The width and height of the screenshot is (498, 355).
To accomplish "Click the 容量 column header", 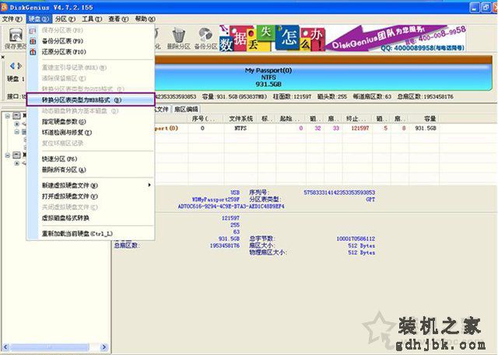I will (x=425, y=119).
